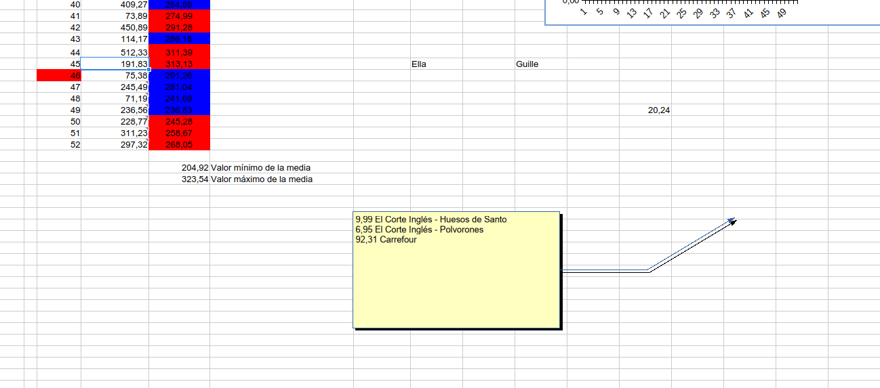Click the outlined cell with value 191,83
880x388 pixels.
(115, 64)
